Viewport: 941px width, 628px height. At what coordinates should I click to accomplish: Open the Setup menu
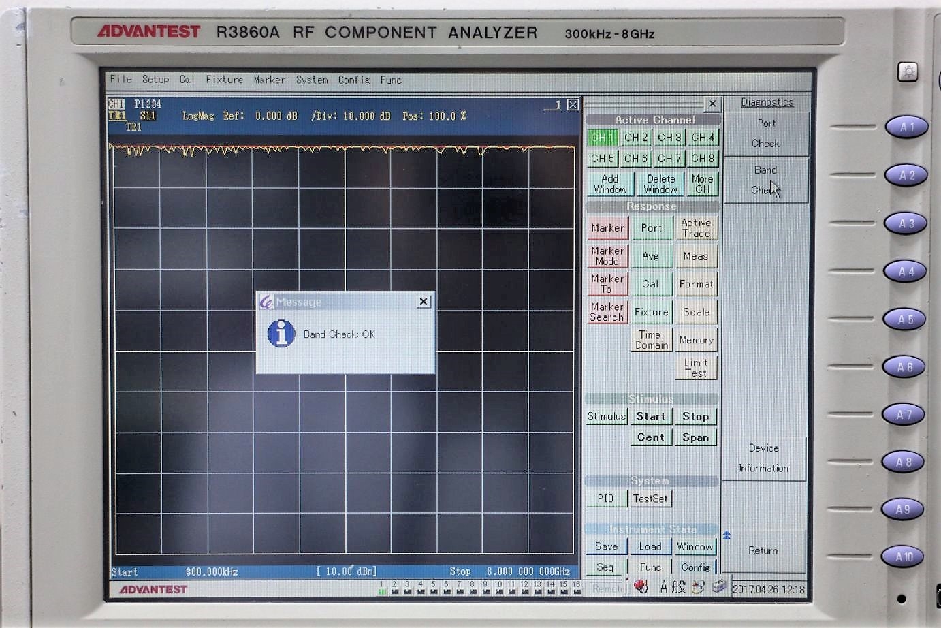[155, 79]
